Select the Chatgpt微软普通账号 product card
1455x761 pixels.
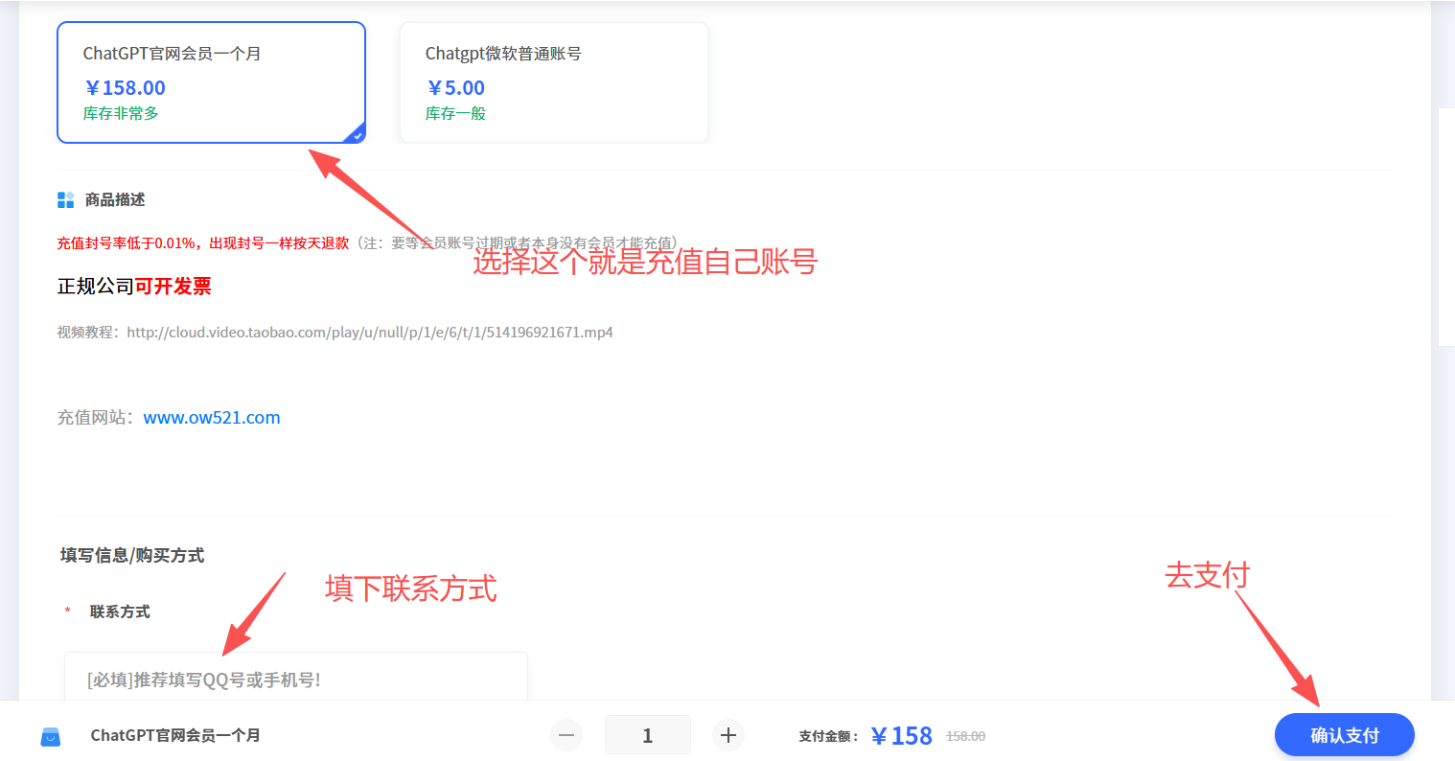click(553, 81)
